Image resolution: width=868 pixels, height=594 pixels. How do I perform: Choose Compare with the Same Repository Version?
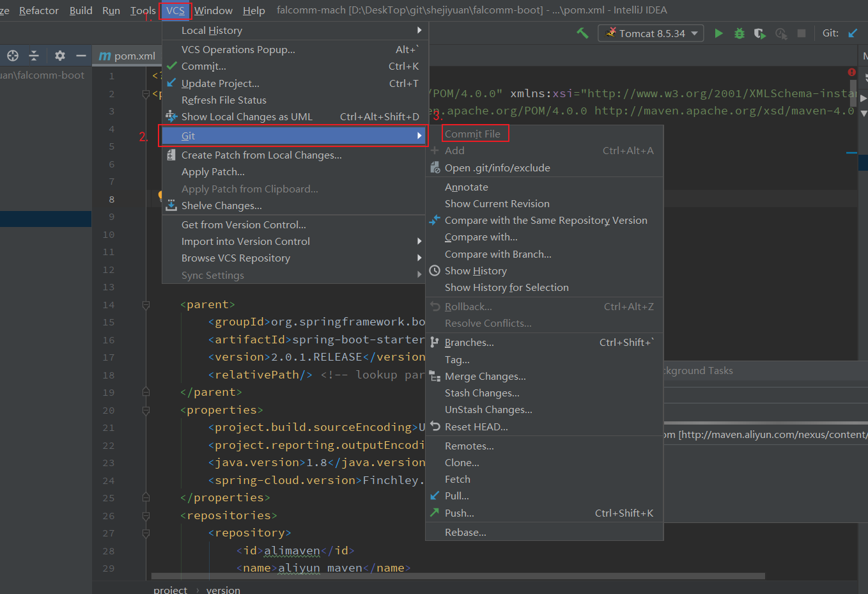[545, 220]
